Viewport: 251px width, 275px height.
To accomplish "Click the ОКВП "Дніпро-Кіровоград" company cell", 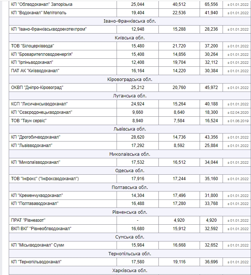I will click(37, 88).
